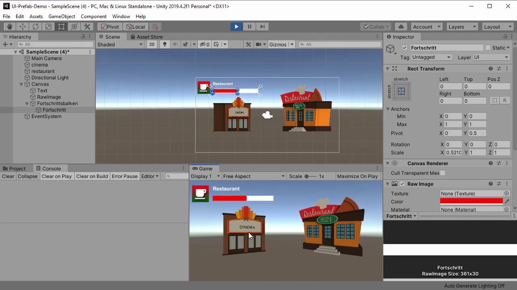The width and height of the screenshot is (517, 290).
Task: Select the Transform tool
Action: pos(74,27)
